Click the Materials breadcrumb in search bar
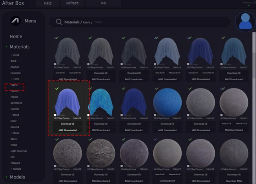 (x=72, y=22)
